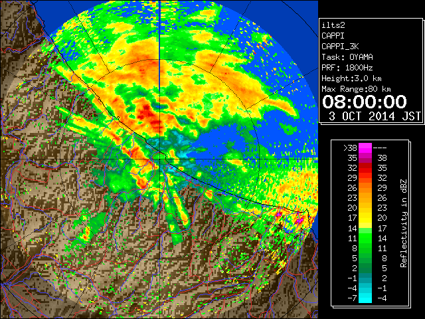Click the 'Reflectivity in dBZ' legend title
The image size is (425, 319).
404,223
